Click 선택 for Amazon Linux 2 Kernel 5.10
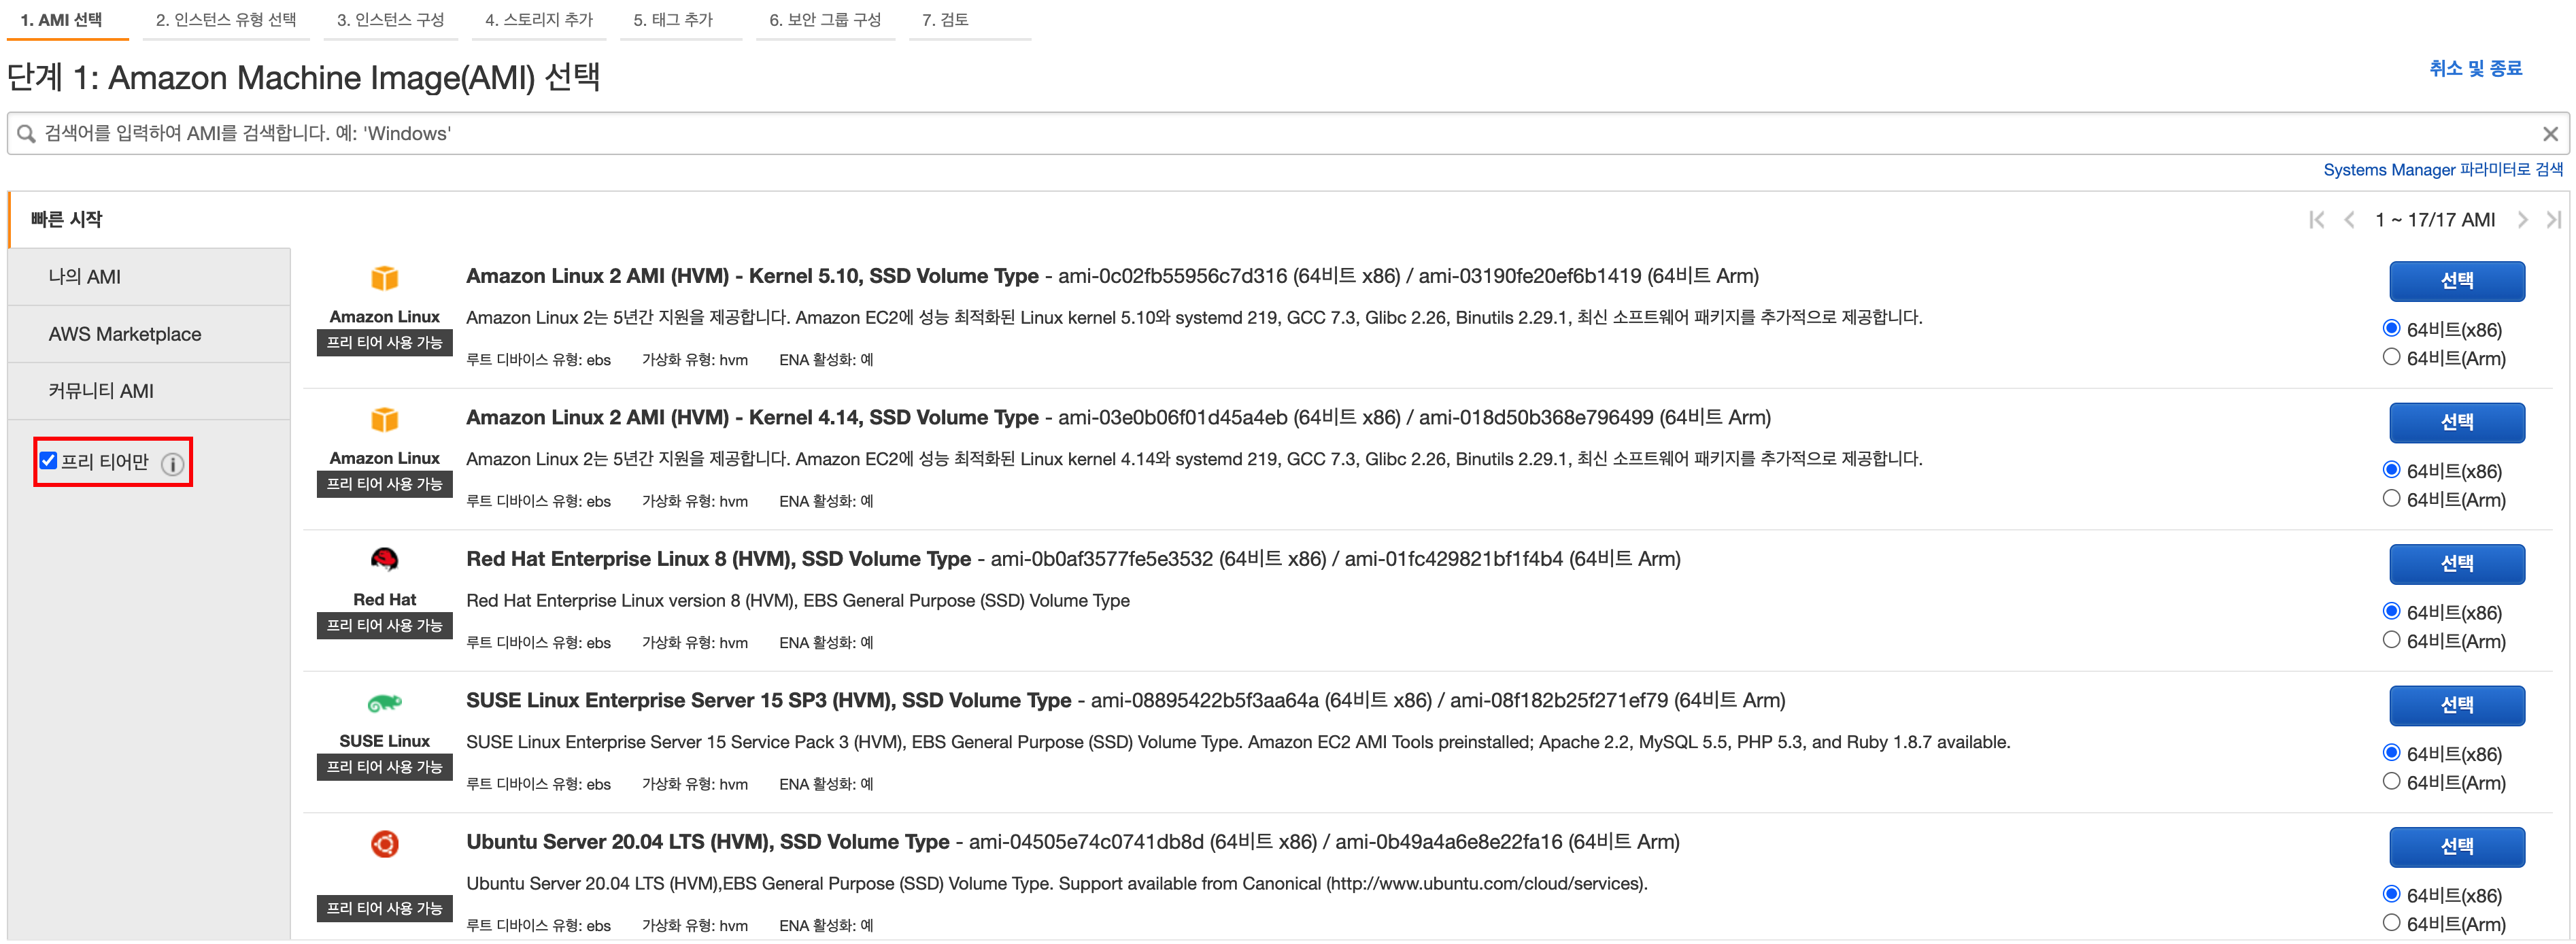 point(2457,281)
